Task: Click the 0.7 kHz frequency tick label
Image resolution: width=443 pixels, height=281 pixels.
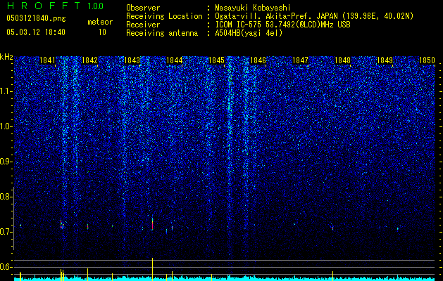Action: (6, 232)
